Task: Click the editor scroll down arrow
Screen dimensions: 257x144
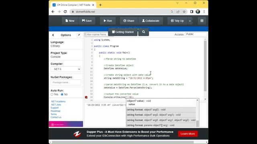Action: (x=205, y=99)
